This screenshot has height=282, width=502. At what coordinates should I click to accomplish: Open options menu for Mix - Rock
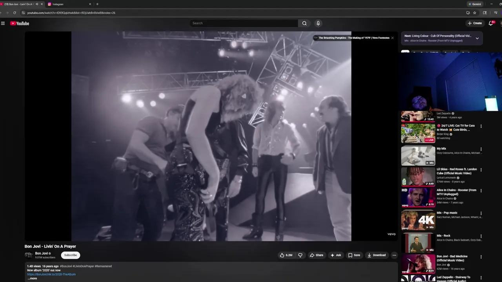click(x=481, y=236)
